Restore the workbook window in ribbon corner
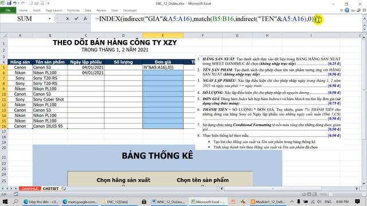This screenshot has width=367, height=206. (358, 10)
